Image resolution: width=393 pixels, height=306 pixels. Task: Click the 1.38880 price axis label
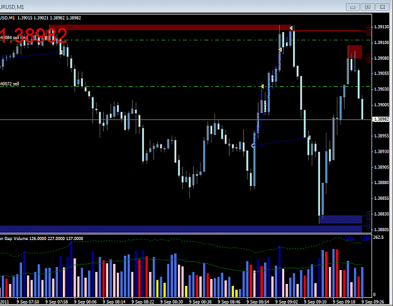pyautogui.click(x=382, y=183)
